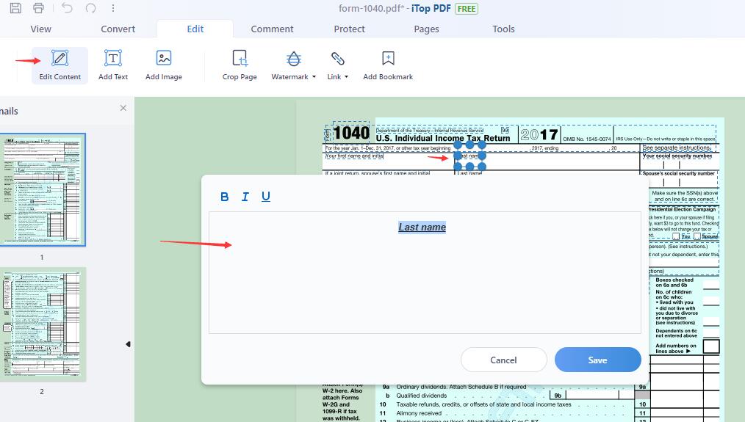Click the Redo arrow icon
Screen dimensions: 745x422
pos(90,8)
